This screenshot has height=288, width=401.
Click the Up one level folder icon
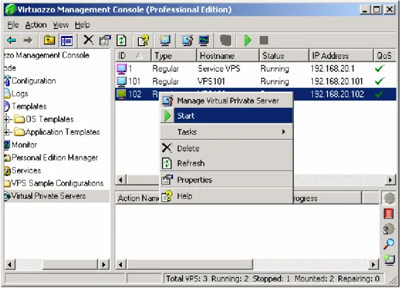click(x=49, y=40)
